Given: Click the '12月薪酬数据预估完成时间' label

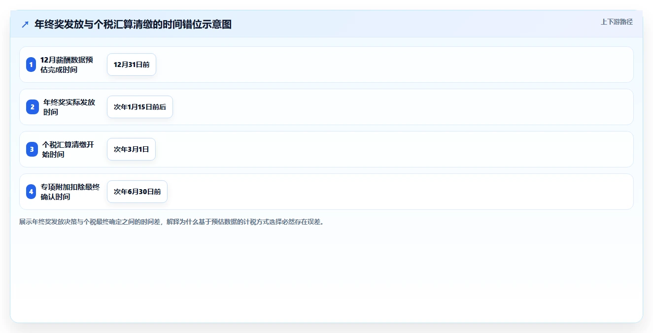Looking at the screenshot, I should 67,65.
